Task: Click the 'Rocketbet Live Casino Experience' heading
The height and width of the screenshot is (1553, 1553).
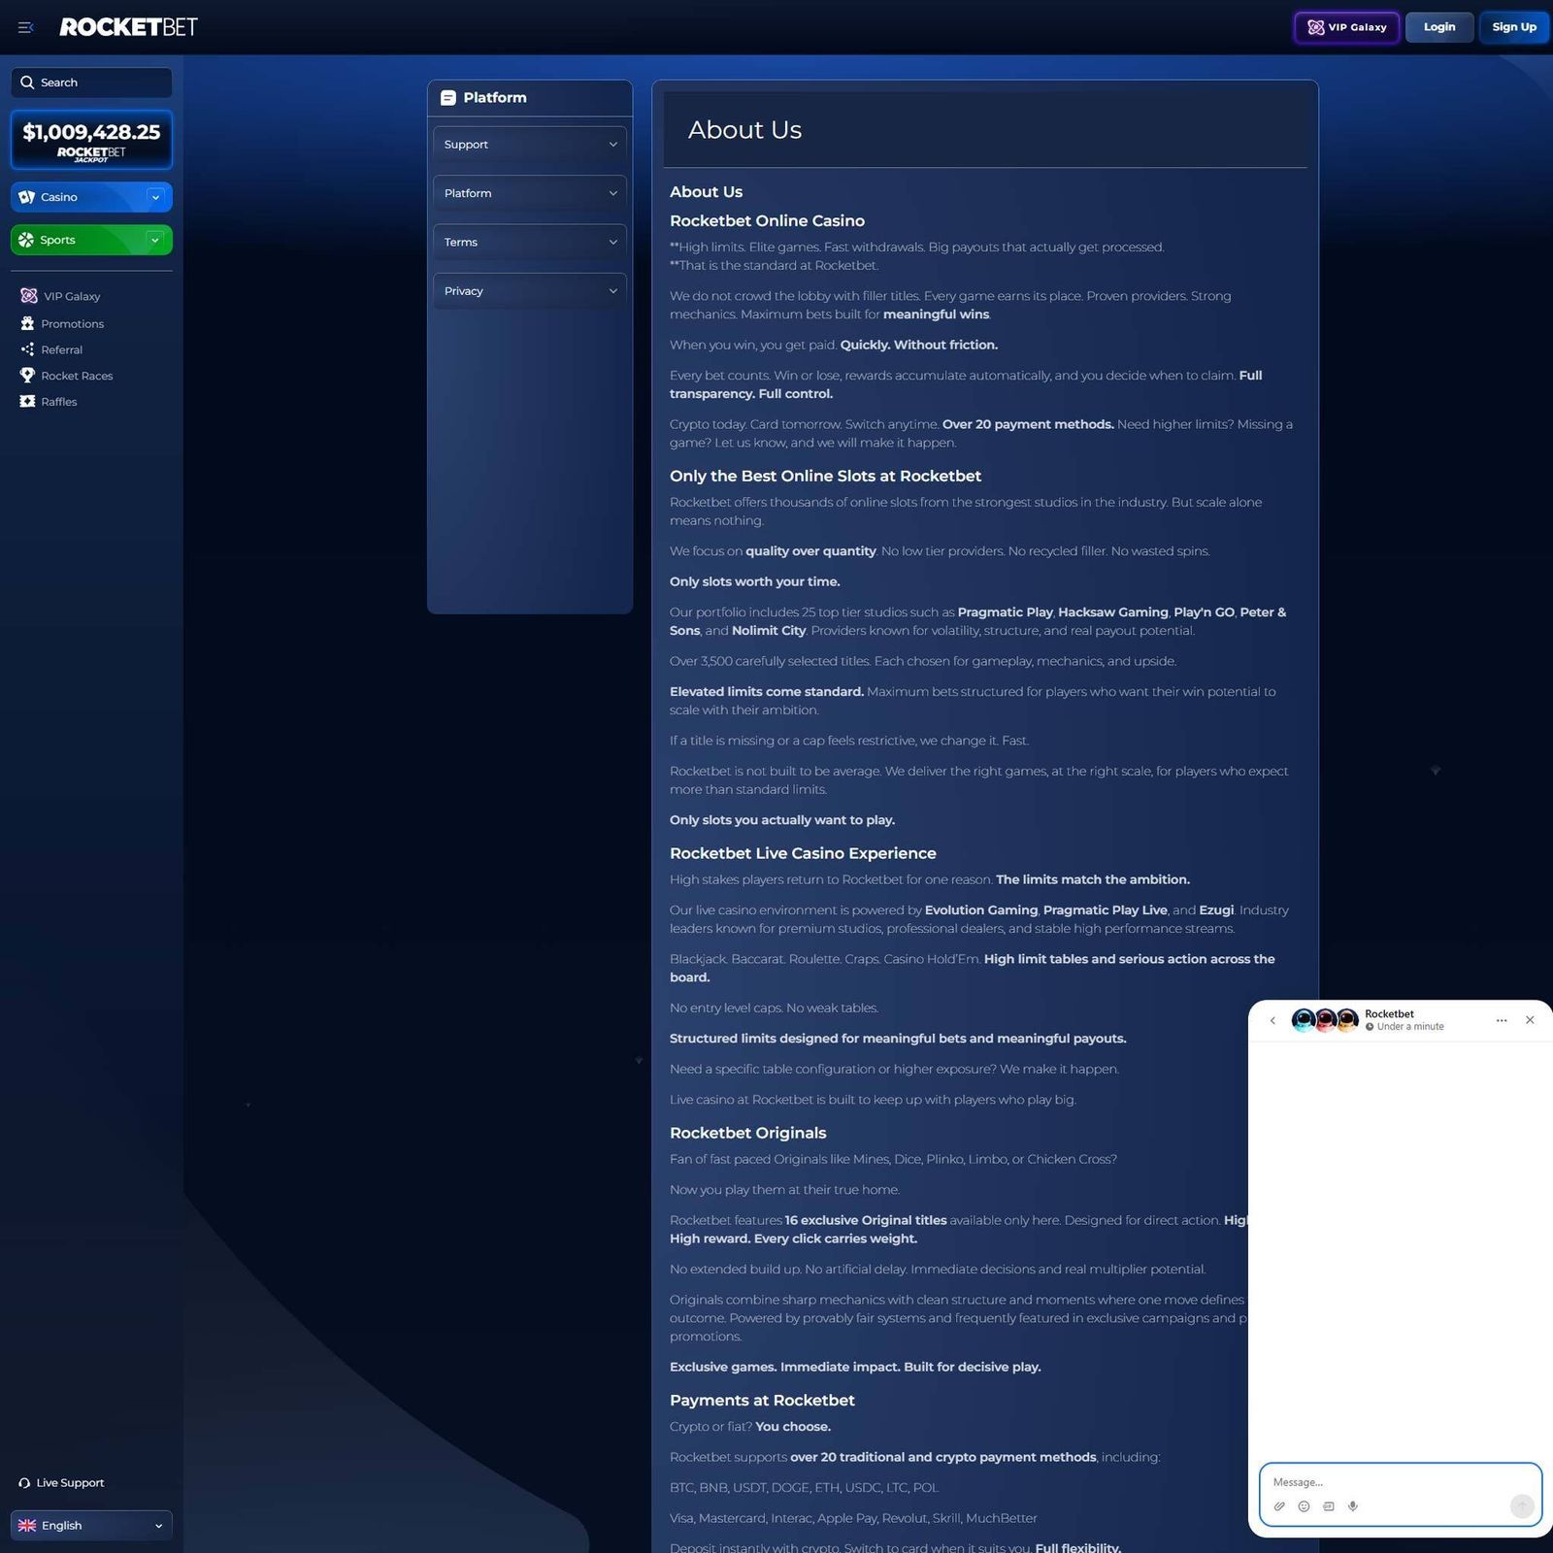Action: click(803, 854)
